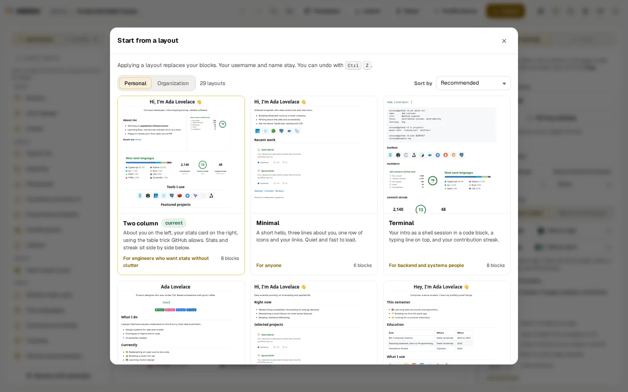Click the Terminal description 'Your intro as a shell session…'
628x392 pixels.
click(x=444, y=236)
